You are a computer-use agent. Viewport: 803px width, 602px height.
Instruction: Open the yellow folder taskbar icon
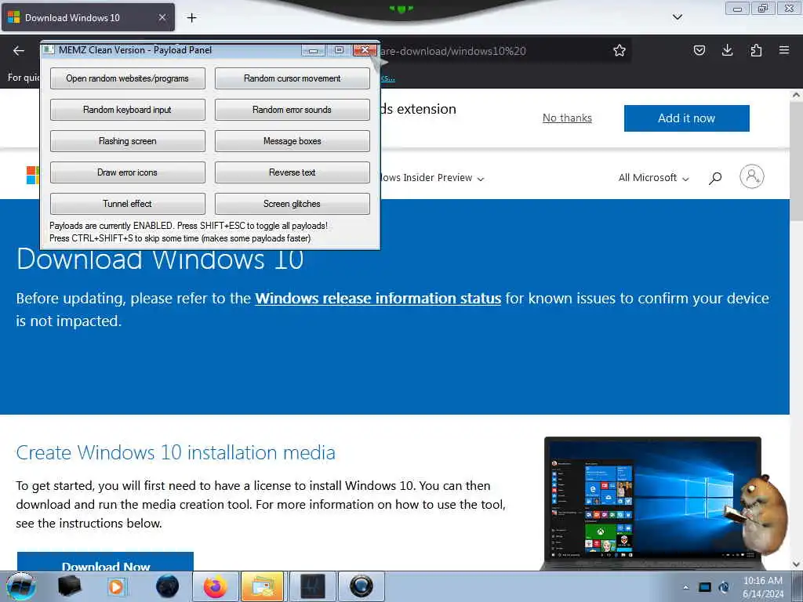click(x=262, y=586)
